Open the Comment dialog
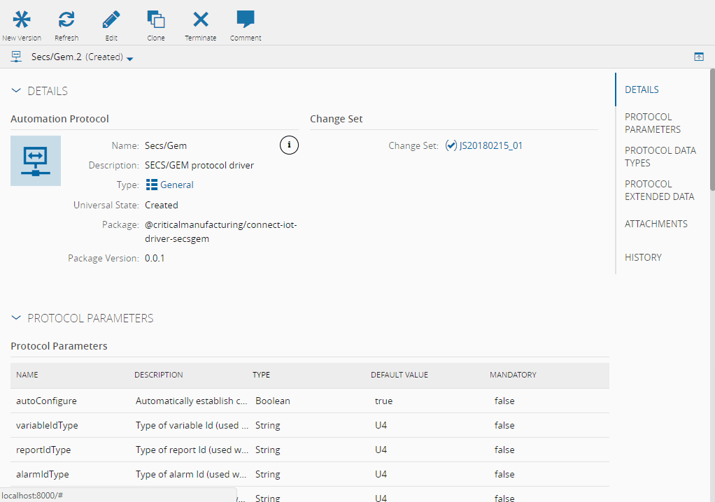The image size is (715, 502). pyautogui.click(x=246, y=20)
